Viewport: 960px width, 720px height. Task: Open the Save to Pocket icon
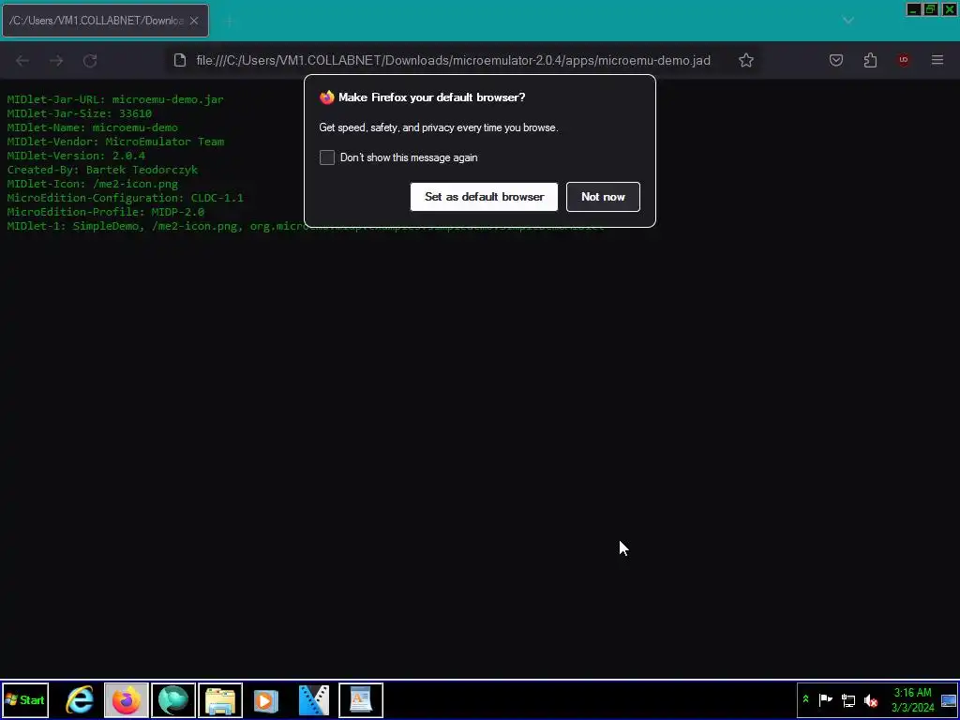(836, 60)
